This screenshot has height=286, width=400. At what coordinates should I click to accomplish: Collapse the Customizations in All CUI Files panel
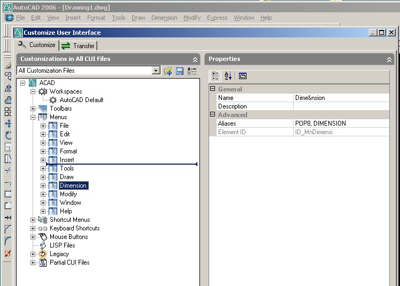pos(195,59)
